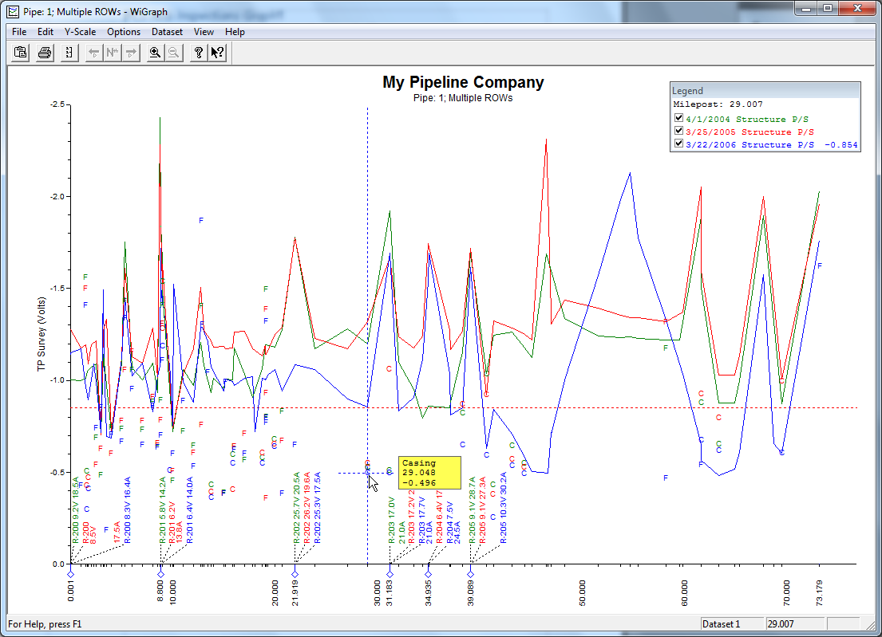This screenshot has width=882, height=637.
Task: Click the -0.854 value in the legend
Action: pos(841,145)
